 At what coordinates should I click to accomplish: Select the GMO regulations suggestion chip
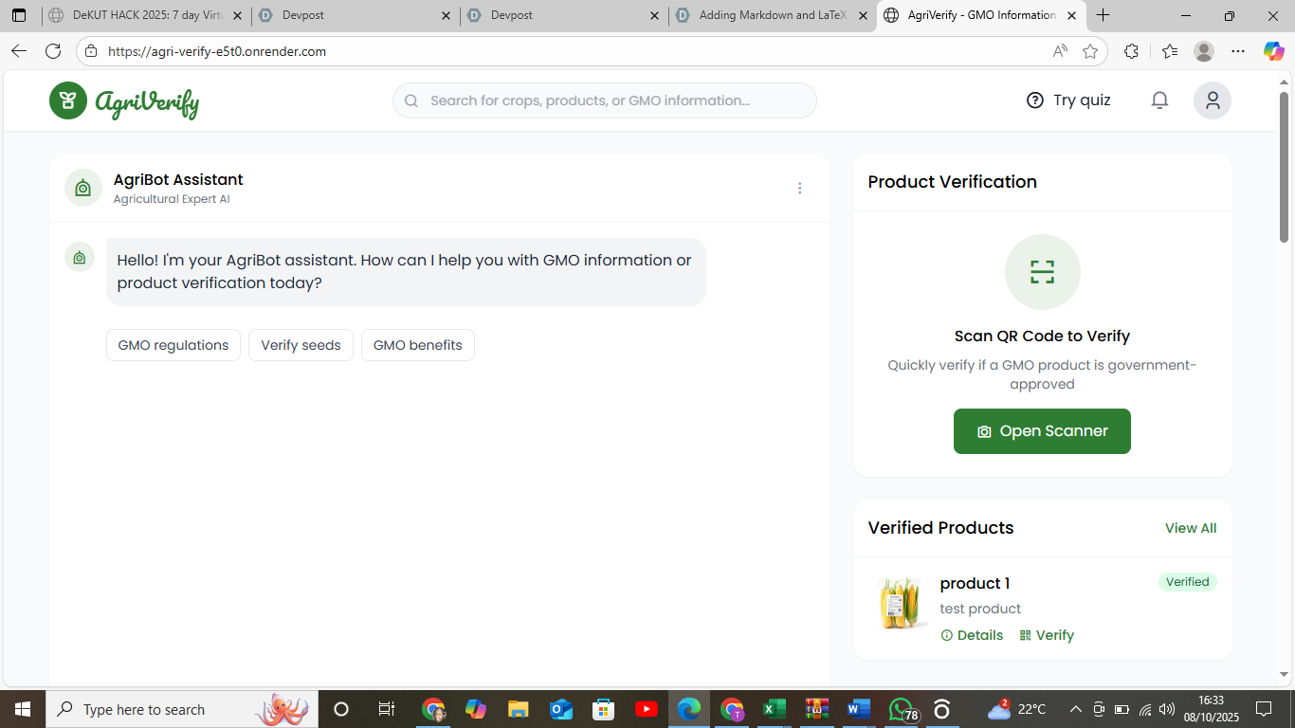(173, 345)
